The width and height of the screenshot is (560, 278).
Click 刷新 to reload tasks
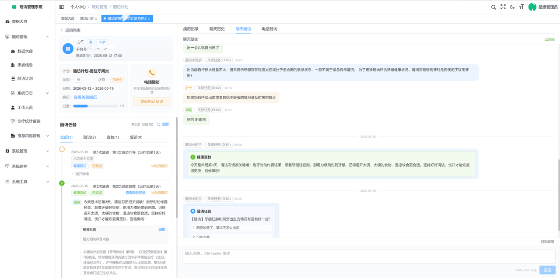pos(166,124)
